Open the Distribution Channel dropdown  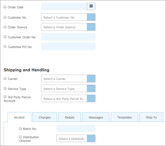click(x=91, y=139)
